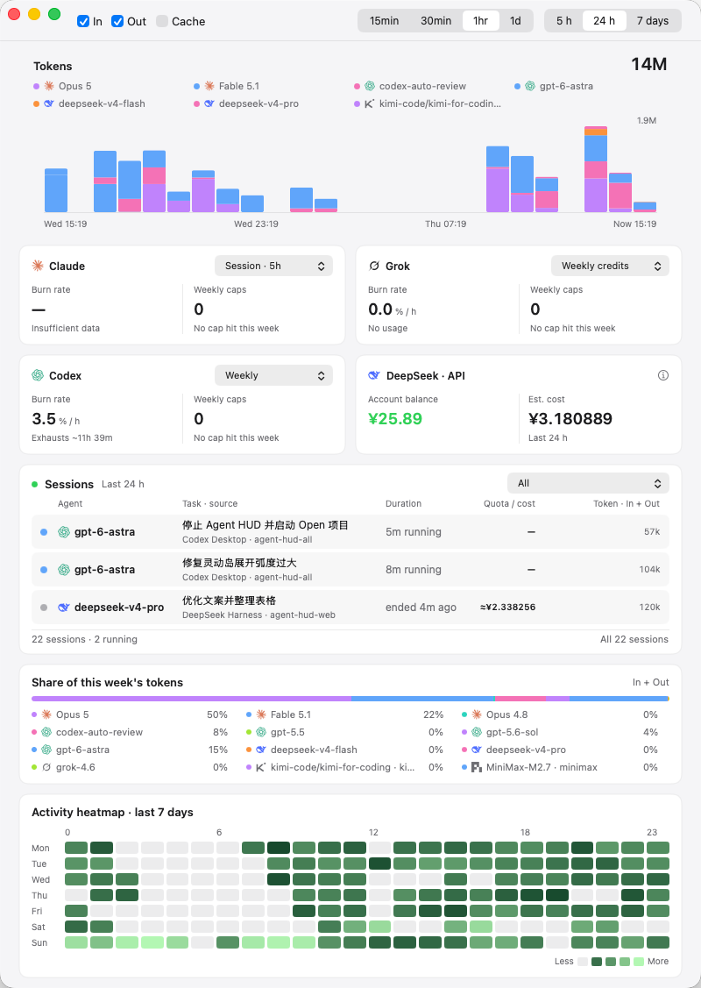Click the pink segment of week share bar
This screenshot has height=988, width=701.
[520, 699]
